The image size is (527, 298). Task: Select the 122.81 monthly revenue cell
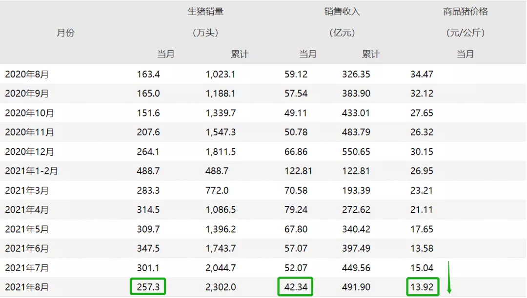click(298, 171)
